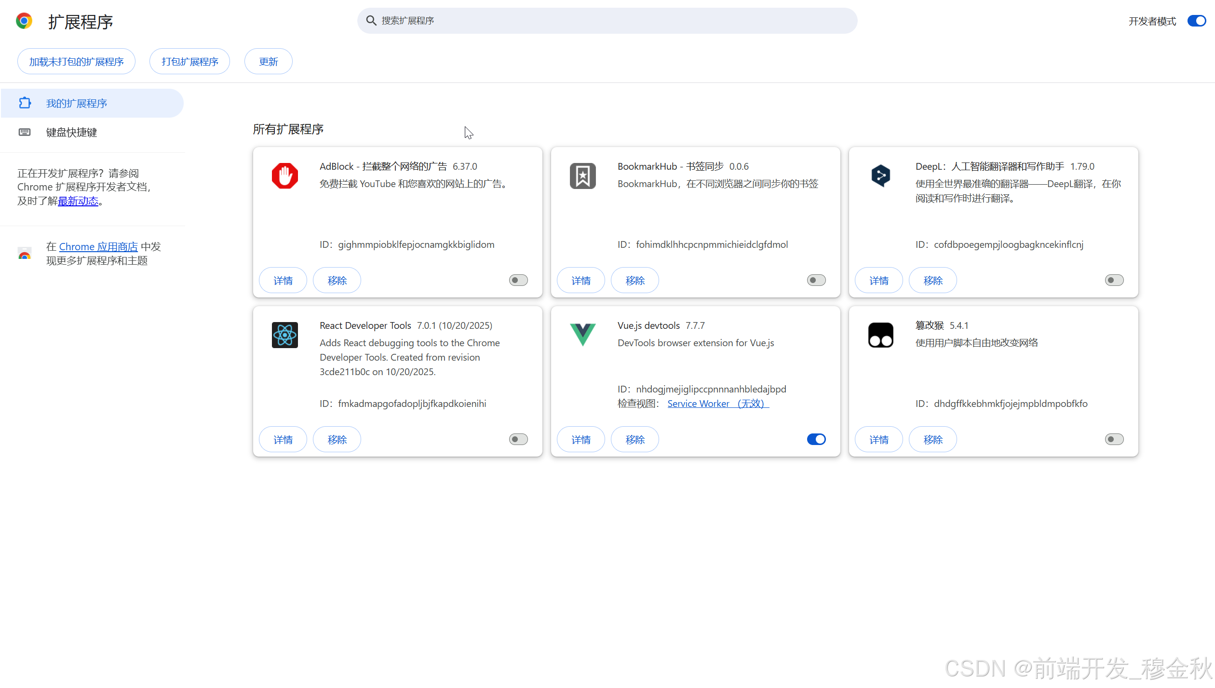Click the React Developer Tools atom icon
The width and height of the screenshot is (1215, 688).
coord(284,335)
